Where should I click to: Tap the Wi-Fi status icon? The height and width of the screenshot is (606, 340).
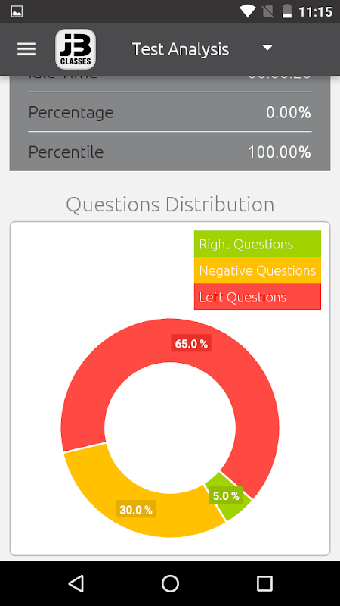247,11
